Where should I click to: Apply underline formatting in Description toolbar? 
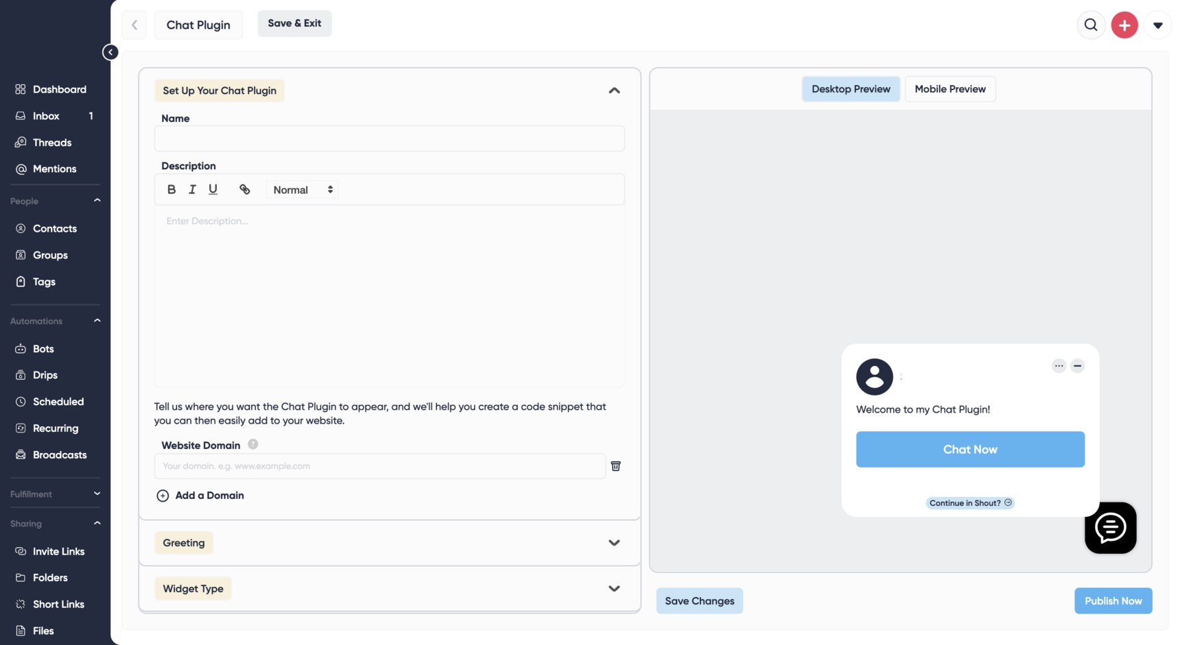point(213,190)
